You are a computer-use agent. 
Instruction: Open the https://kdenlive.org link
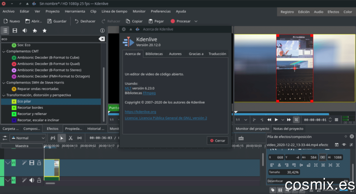pos(140,111)
